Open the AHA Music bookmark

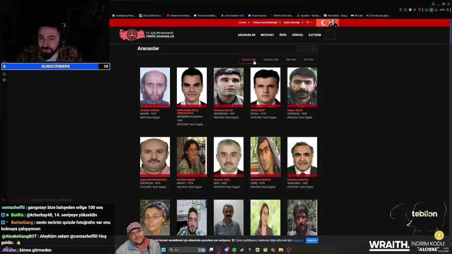coord(335,16)
